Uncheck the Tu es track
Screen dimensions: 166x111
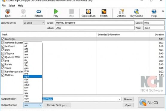[3, 68]
